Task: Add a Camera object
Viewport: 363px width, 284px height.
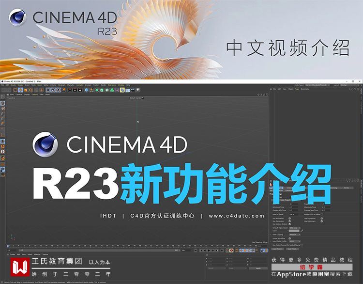Action: point(133,90)
